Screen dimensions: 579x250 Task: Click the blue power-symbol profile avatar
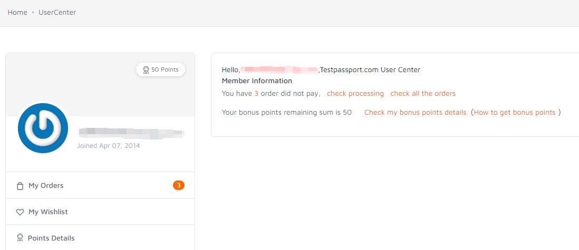tap(43, 128)
